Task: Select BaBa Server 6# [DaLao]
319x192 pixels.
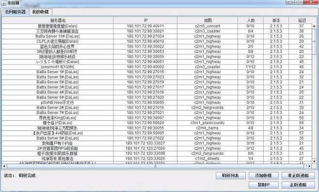Action: point(58,97)
